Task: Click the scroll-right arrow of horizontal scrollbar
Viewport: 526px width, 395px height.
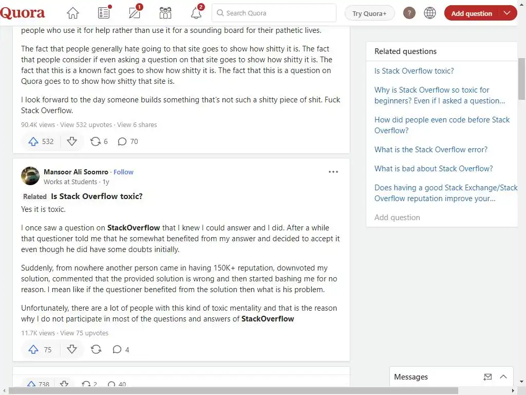Action: click(513, 390)
